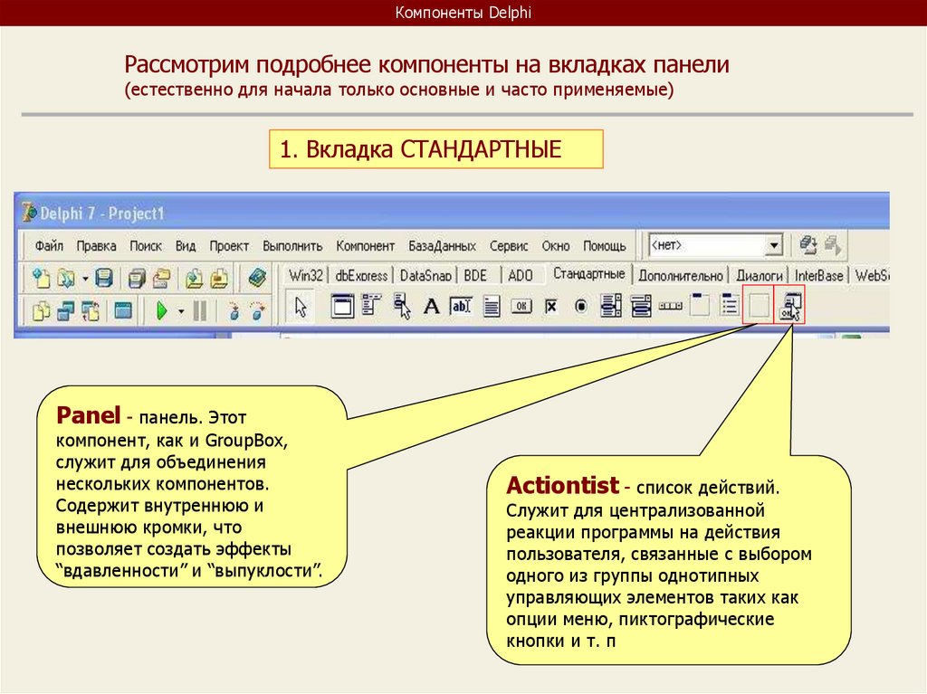Click the Remove file from project icon
Screen dimensions: 927x694
click(219, 278)
